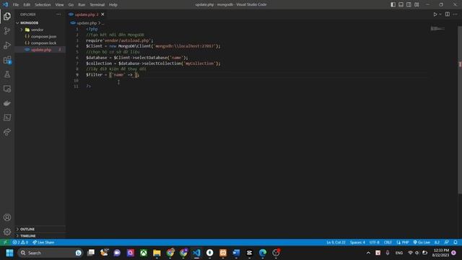Switch ENG input language in tray
This screenshot has width=462, height=260.
point(399,253)
